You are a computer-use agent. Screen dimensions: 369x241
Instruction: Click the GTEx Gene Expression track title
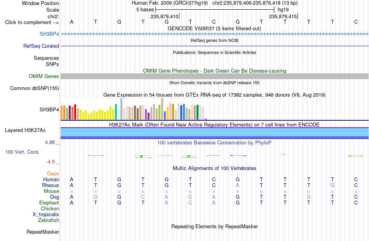[214, 95]
